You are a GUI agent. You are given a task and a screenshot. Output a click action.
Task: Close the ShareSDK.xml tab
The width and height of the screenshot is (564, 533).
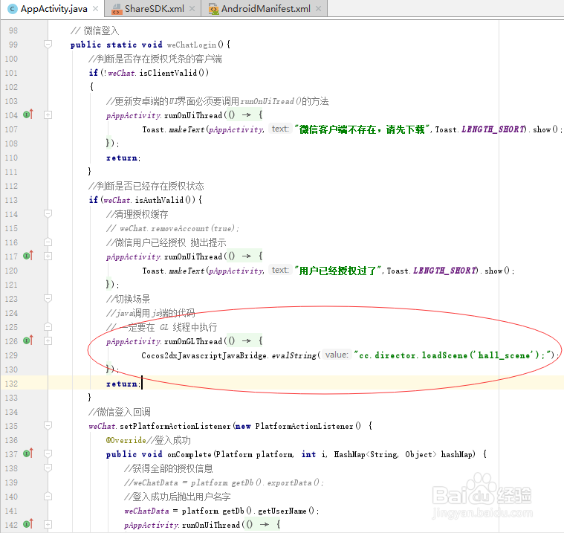tap(192, 9)
